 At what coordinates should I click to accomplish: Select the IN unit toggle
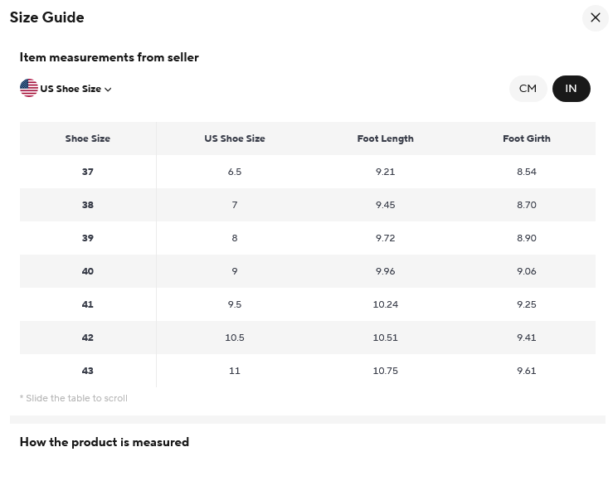tap(571, 89)
